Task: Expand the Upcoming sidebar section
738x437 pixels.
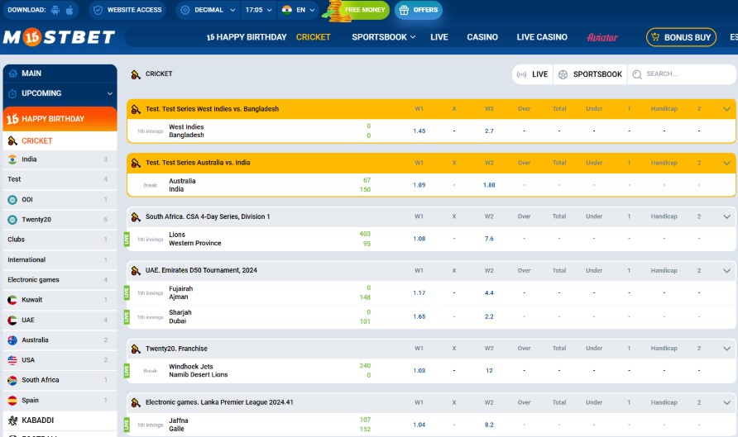Action: [60, 93]
